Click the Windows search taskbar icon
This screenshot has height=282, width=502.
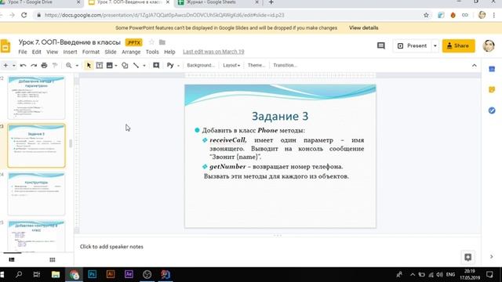click(19, 274)
